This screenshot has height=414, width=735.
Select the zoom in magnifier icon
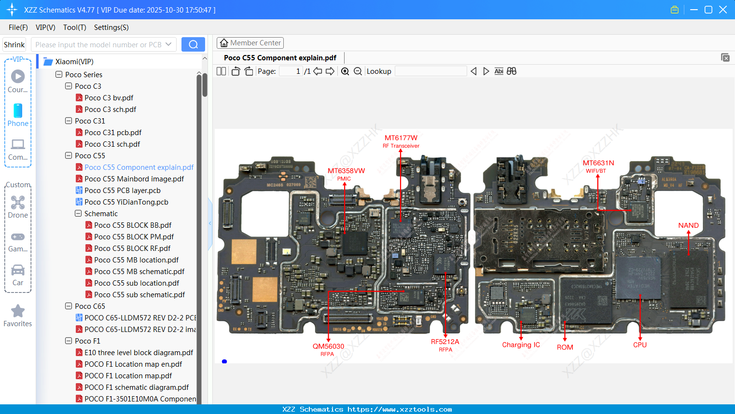(x=345, y=71)
